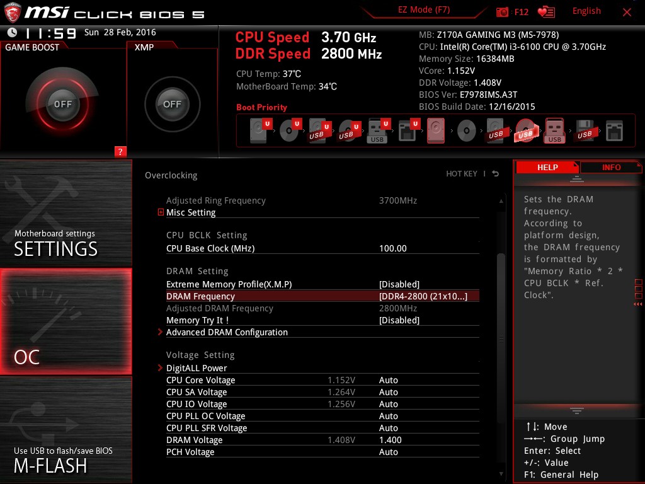This screenshot has width=645, height=484.
Task: Select the UEFI USB key boot icon
Action: (379, 131)
